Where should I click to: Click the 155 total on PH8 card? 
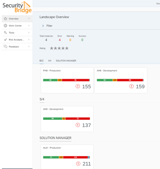(x=87, y=87)
